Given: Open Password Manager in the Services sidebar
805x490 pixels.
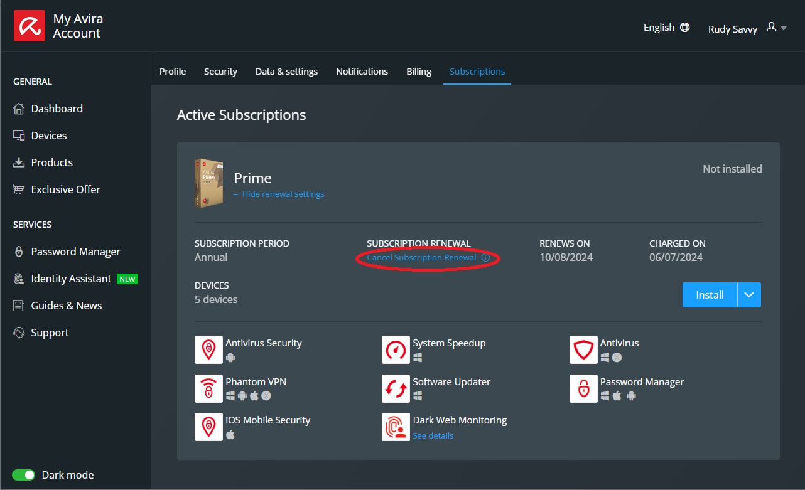Looking at the screenshot, I should click(x=75, y=252).
